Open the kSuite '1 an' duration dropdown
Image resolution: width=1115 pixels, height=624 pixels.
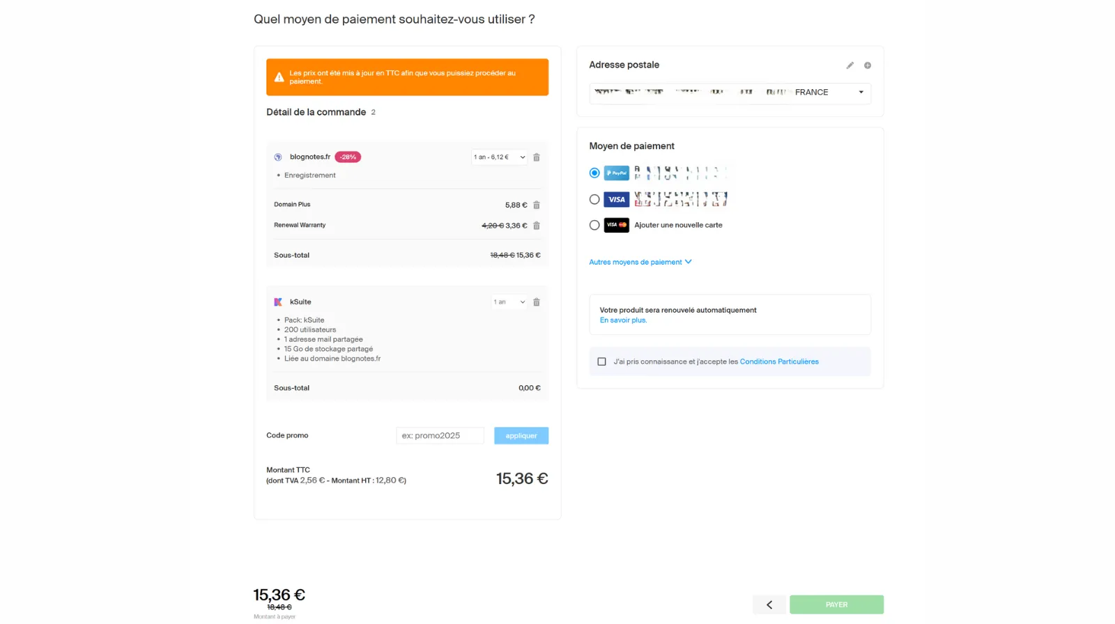[x=509, y=302]
